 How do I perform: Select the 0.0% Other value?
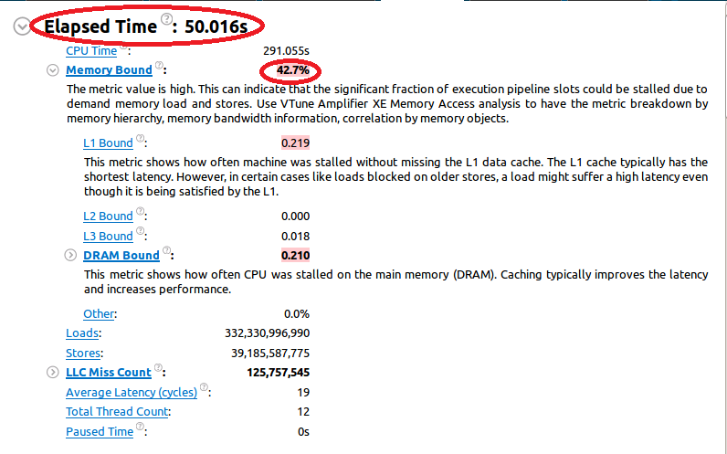click(x=297, y=314)
